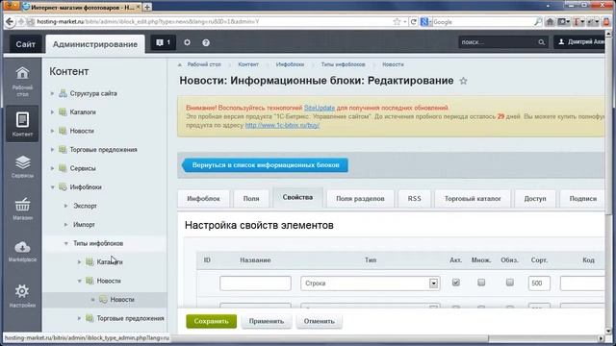
Task: Open the SiteUpdate link
Action: (x=320, y=108)
